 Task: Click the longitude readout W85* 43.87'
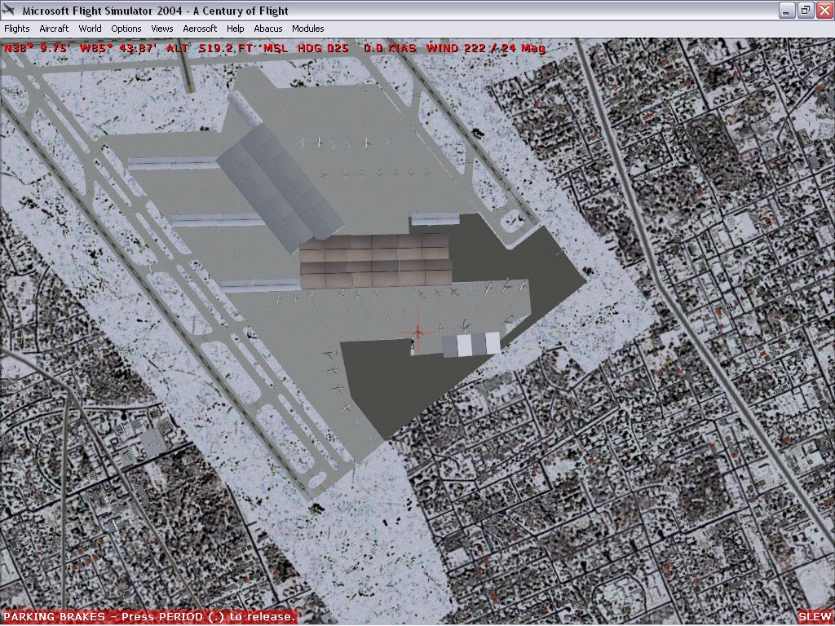(117, 48)
